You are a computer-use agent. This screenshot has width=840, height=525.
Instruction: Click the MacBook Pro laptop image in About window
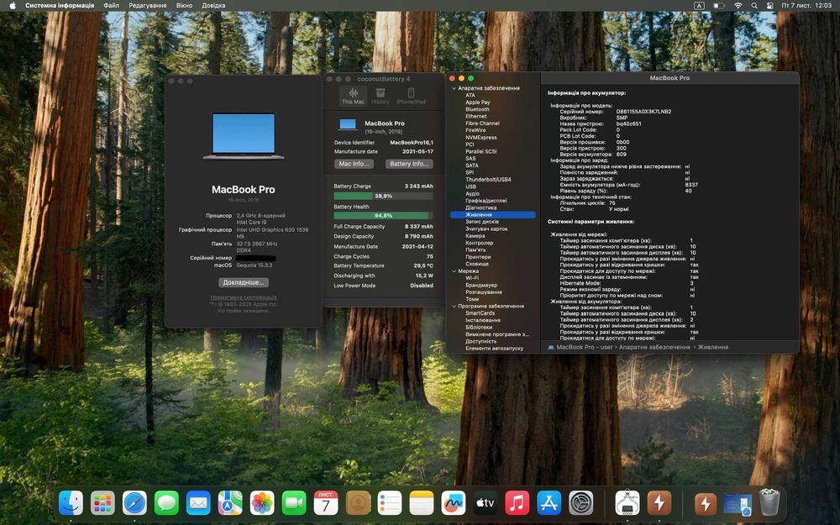point(244,135)
